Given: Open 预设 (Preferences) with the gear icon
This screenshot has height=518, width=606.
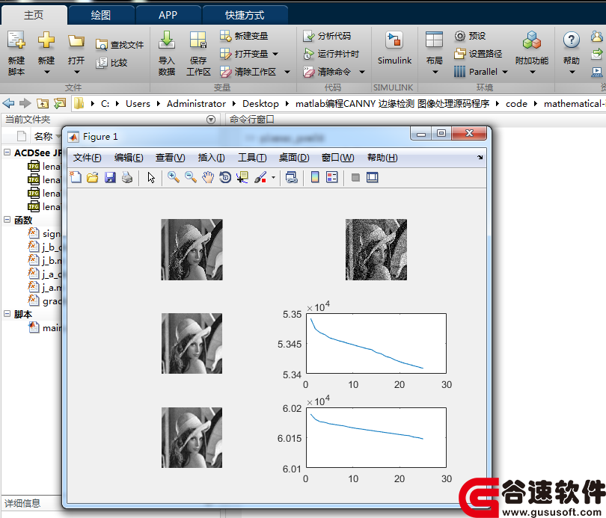Looking at the screenshot, I should (470, 36).
